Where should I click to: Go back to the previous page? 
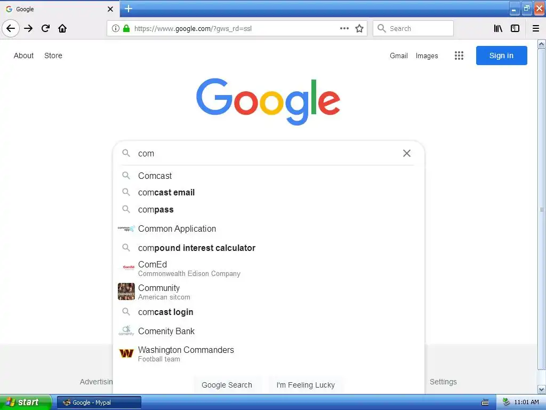pyautogui.click(x=11, y=28)
